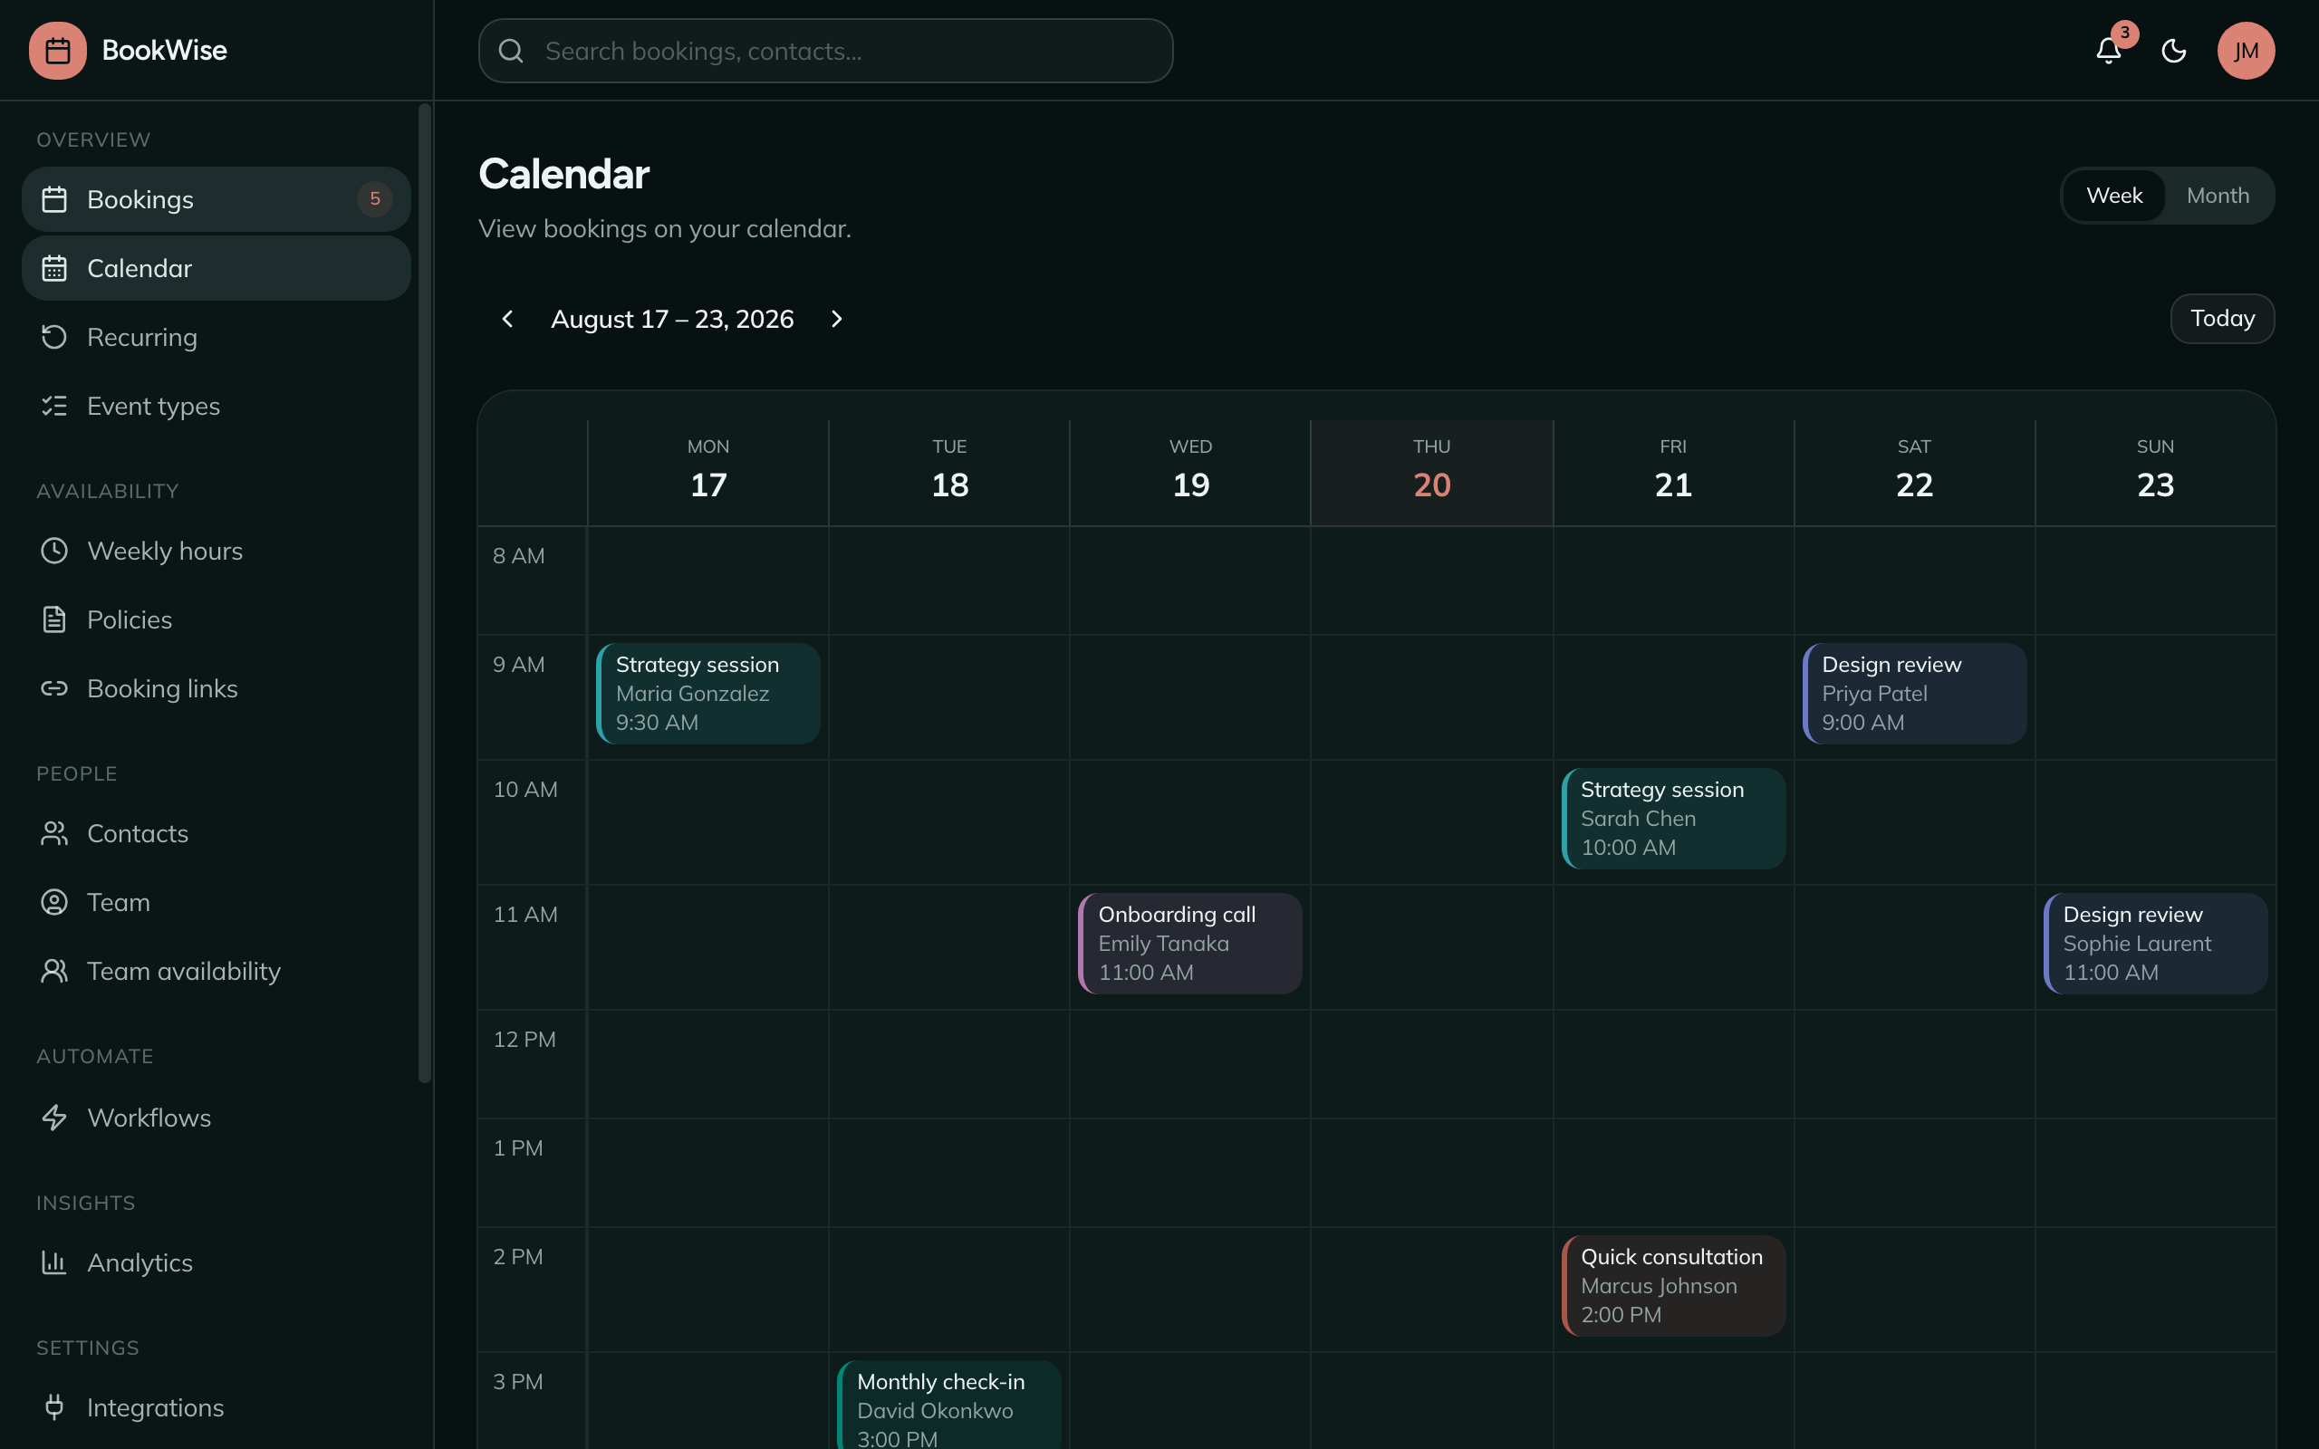Select Monday 17 column header
The width and height of the screenshot is (2319, 1449).
(708, 473)
